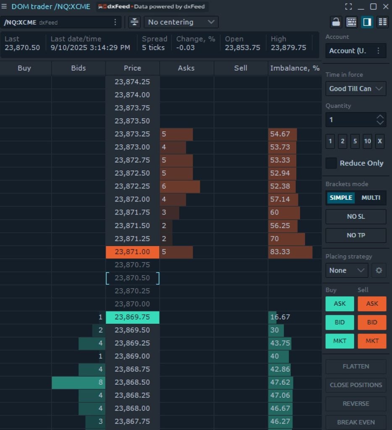Viewport: 392px width, 430px height.
Task: Open the Good Till Cancel time in force dropdown
Action: pyautogui.click(x=355, y=89)
